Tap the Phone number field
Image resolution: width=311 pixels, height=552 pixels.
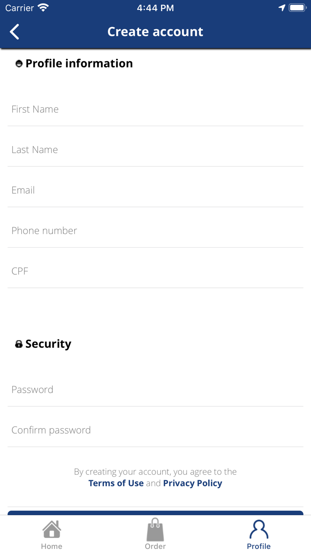(155, 230)
